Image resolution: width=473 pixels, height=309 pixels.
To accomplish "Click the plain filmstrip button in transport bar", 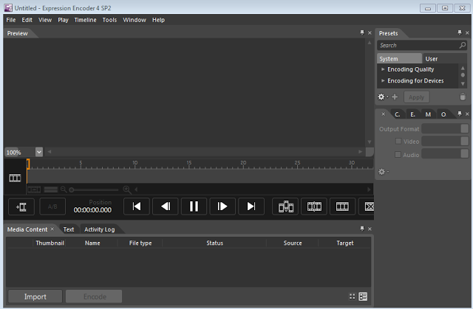I will (342, 206).
